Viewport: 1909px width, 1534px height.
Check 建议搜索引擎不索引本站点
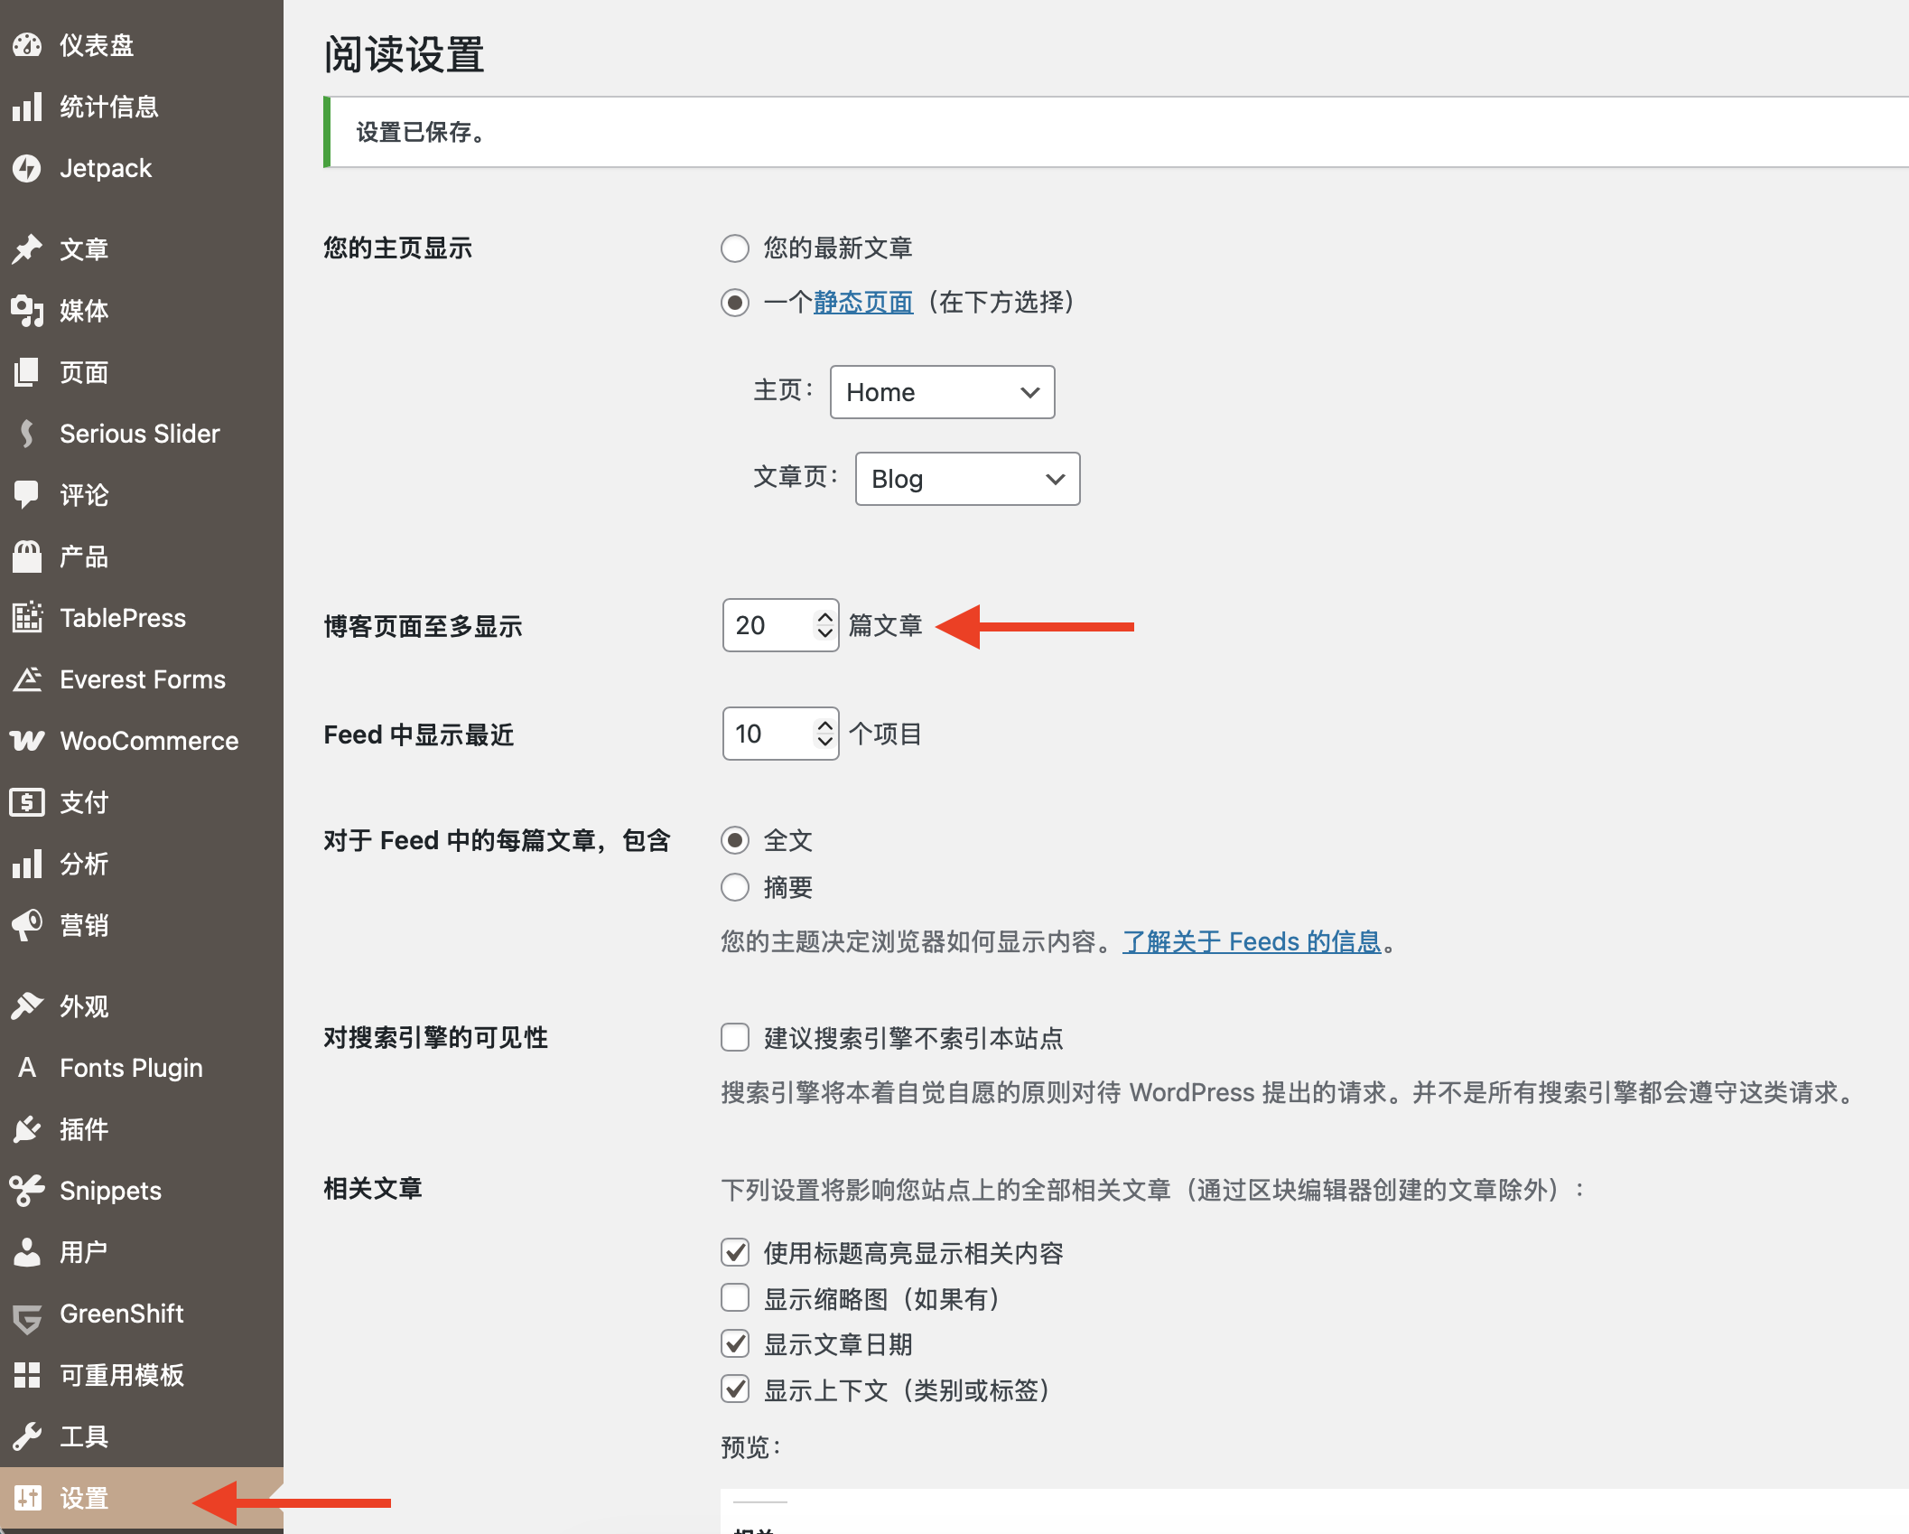(x=734, y=1038)
